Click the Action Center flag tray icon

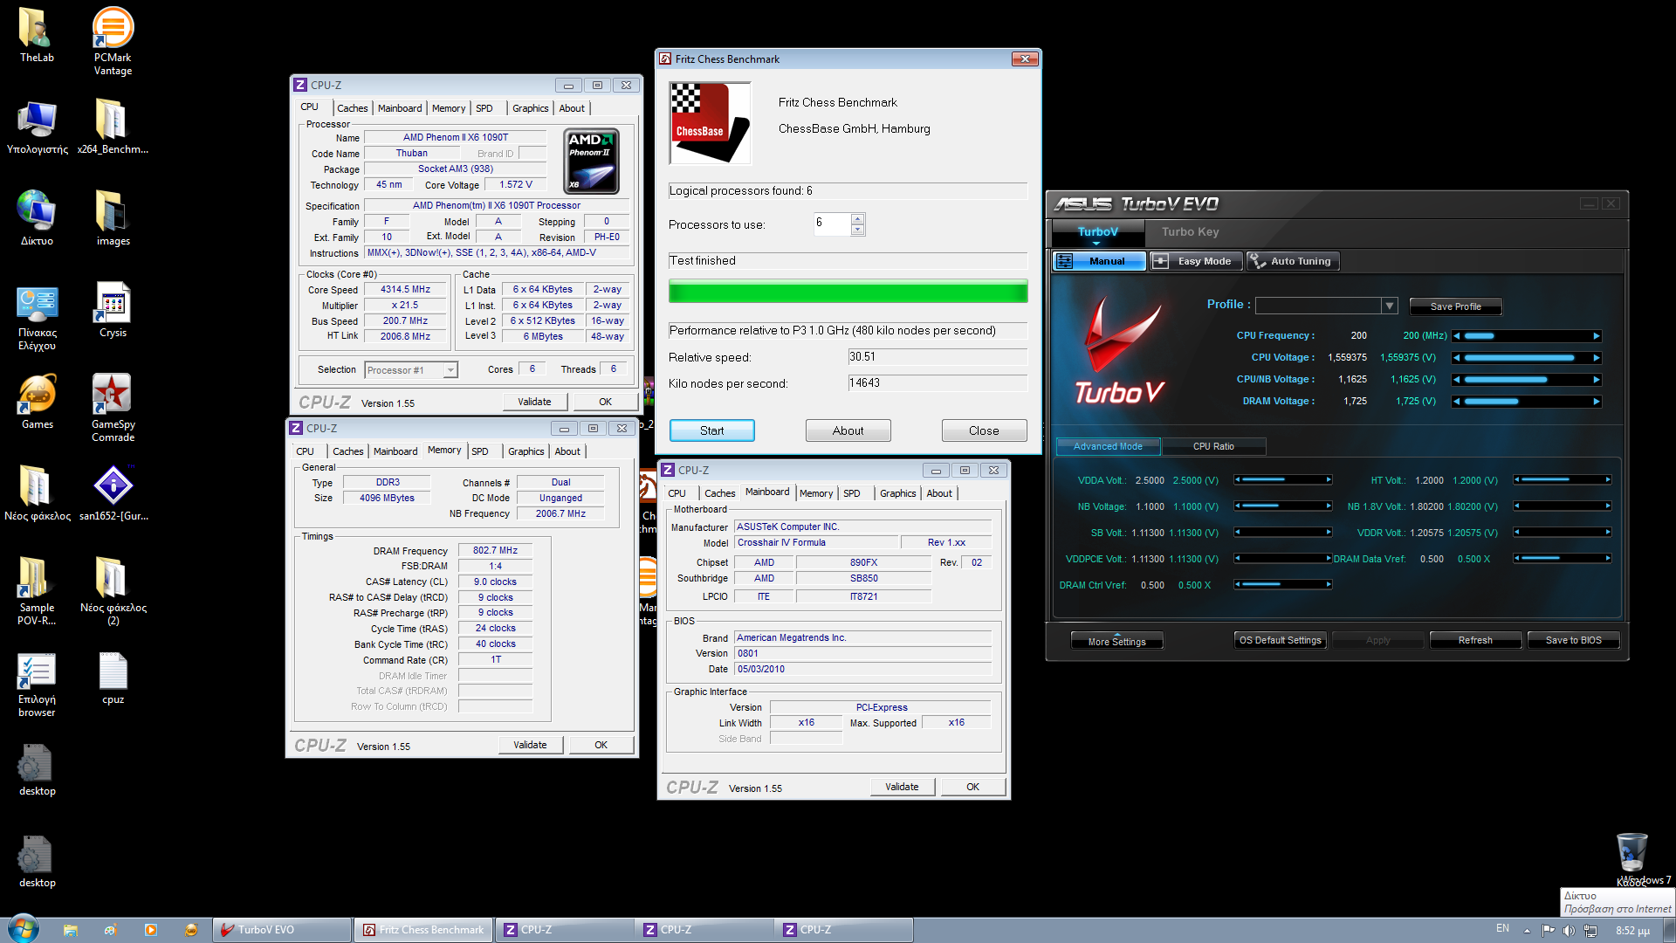pos(1549,931)
